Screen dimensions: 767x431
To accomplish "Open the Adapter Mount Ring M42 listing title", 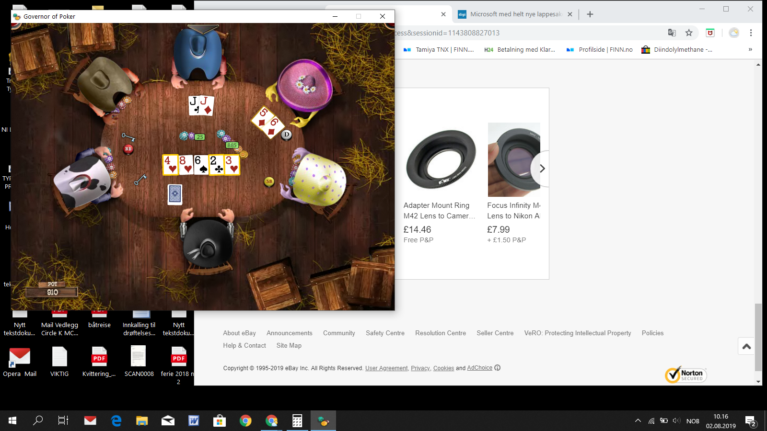I will (440, 210).
